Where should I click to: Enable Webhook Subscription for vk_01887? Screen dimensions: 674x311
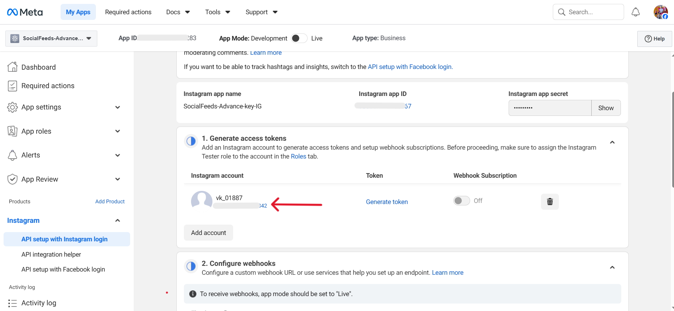pyautogui.click(x=461, y=201)
